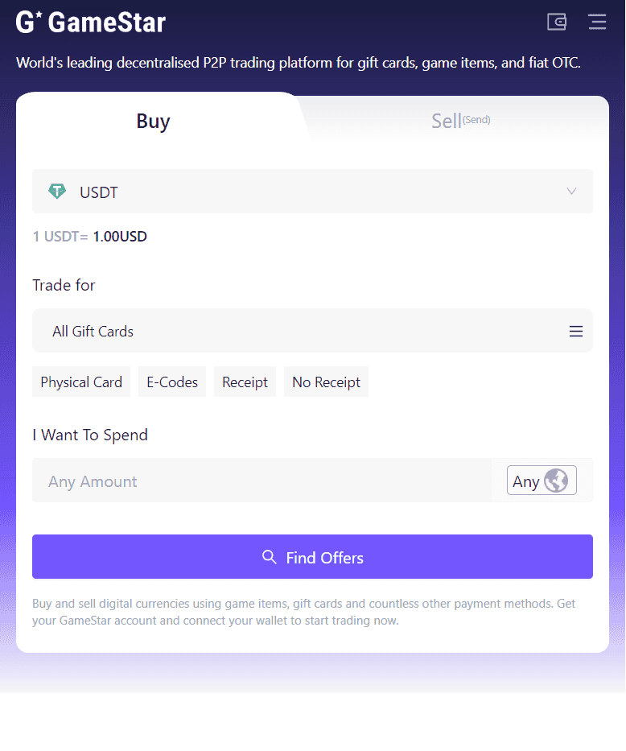Viewport: 626px width, 751px height.
Task: Open the wallet icon in header
Action: coord(557,22)
